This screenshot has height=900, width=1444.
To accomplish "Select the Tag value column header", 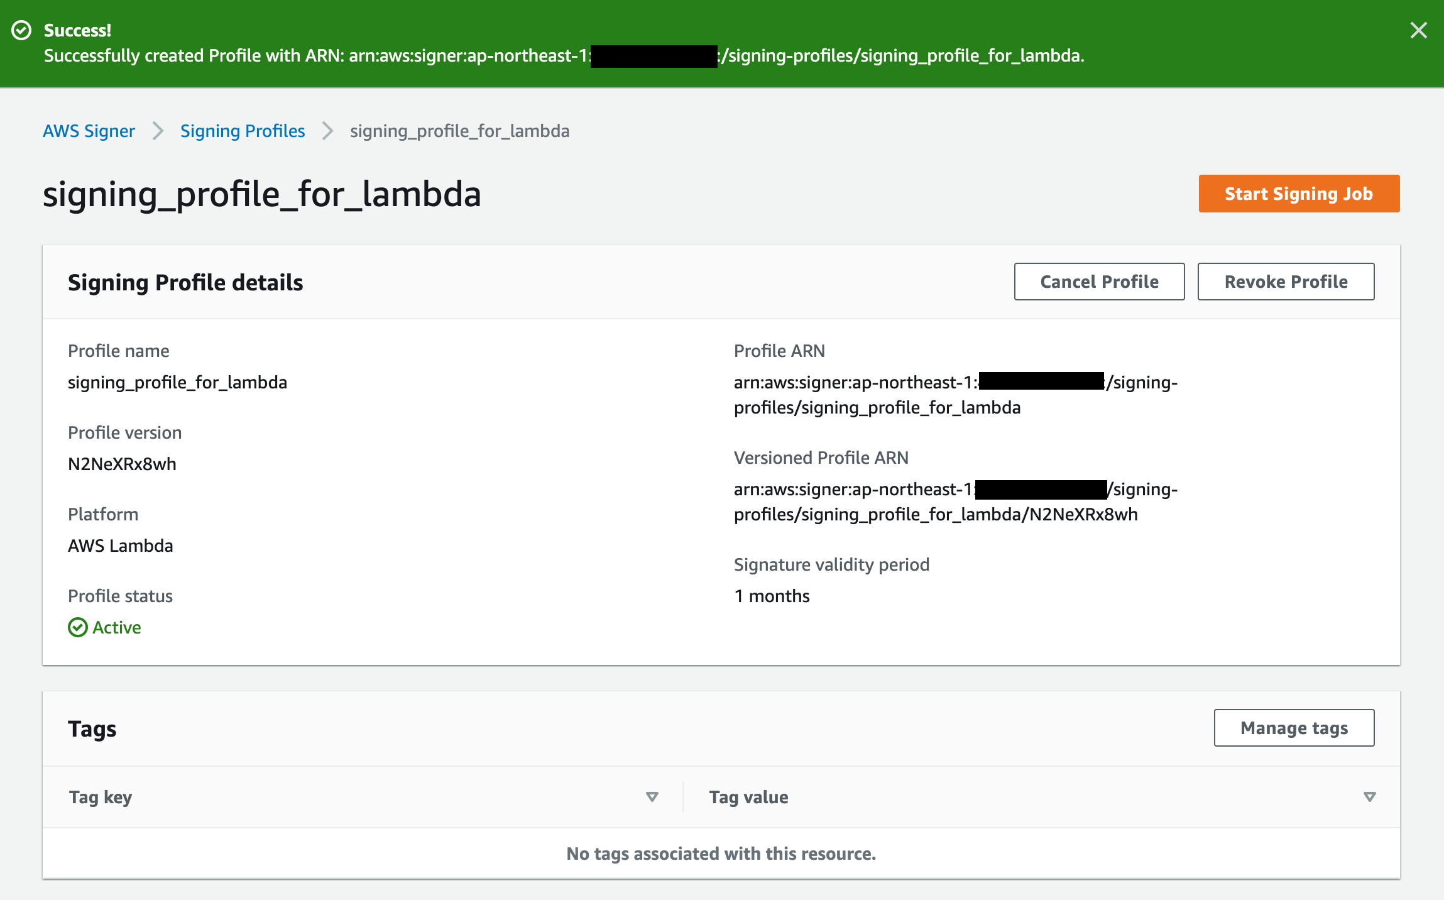I will click(748, 796).
